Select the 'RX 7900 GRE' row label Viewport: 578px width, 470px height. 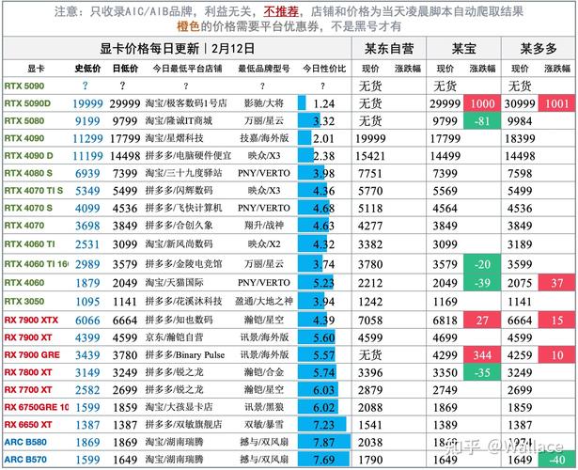pos(32,355)
